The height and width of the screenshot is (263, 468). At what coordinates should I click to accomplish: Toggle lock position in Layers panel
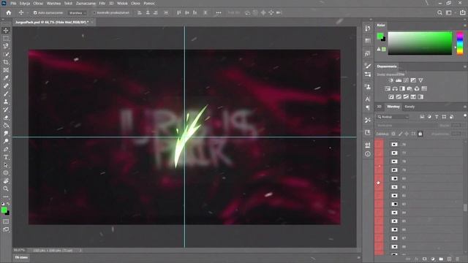pyautogui.click(x=407, y=134)
